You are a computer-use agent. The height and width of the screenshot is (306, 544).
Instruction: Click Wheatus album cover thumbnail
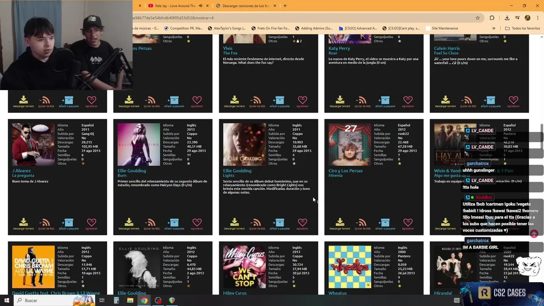pyautogui.click(x=349, y=267)
